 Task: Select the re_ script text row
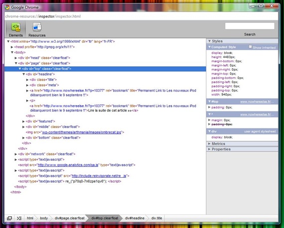(x=70, y=181)
